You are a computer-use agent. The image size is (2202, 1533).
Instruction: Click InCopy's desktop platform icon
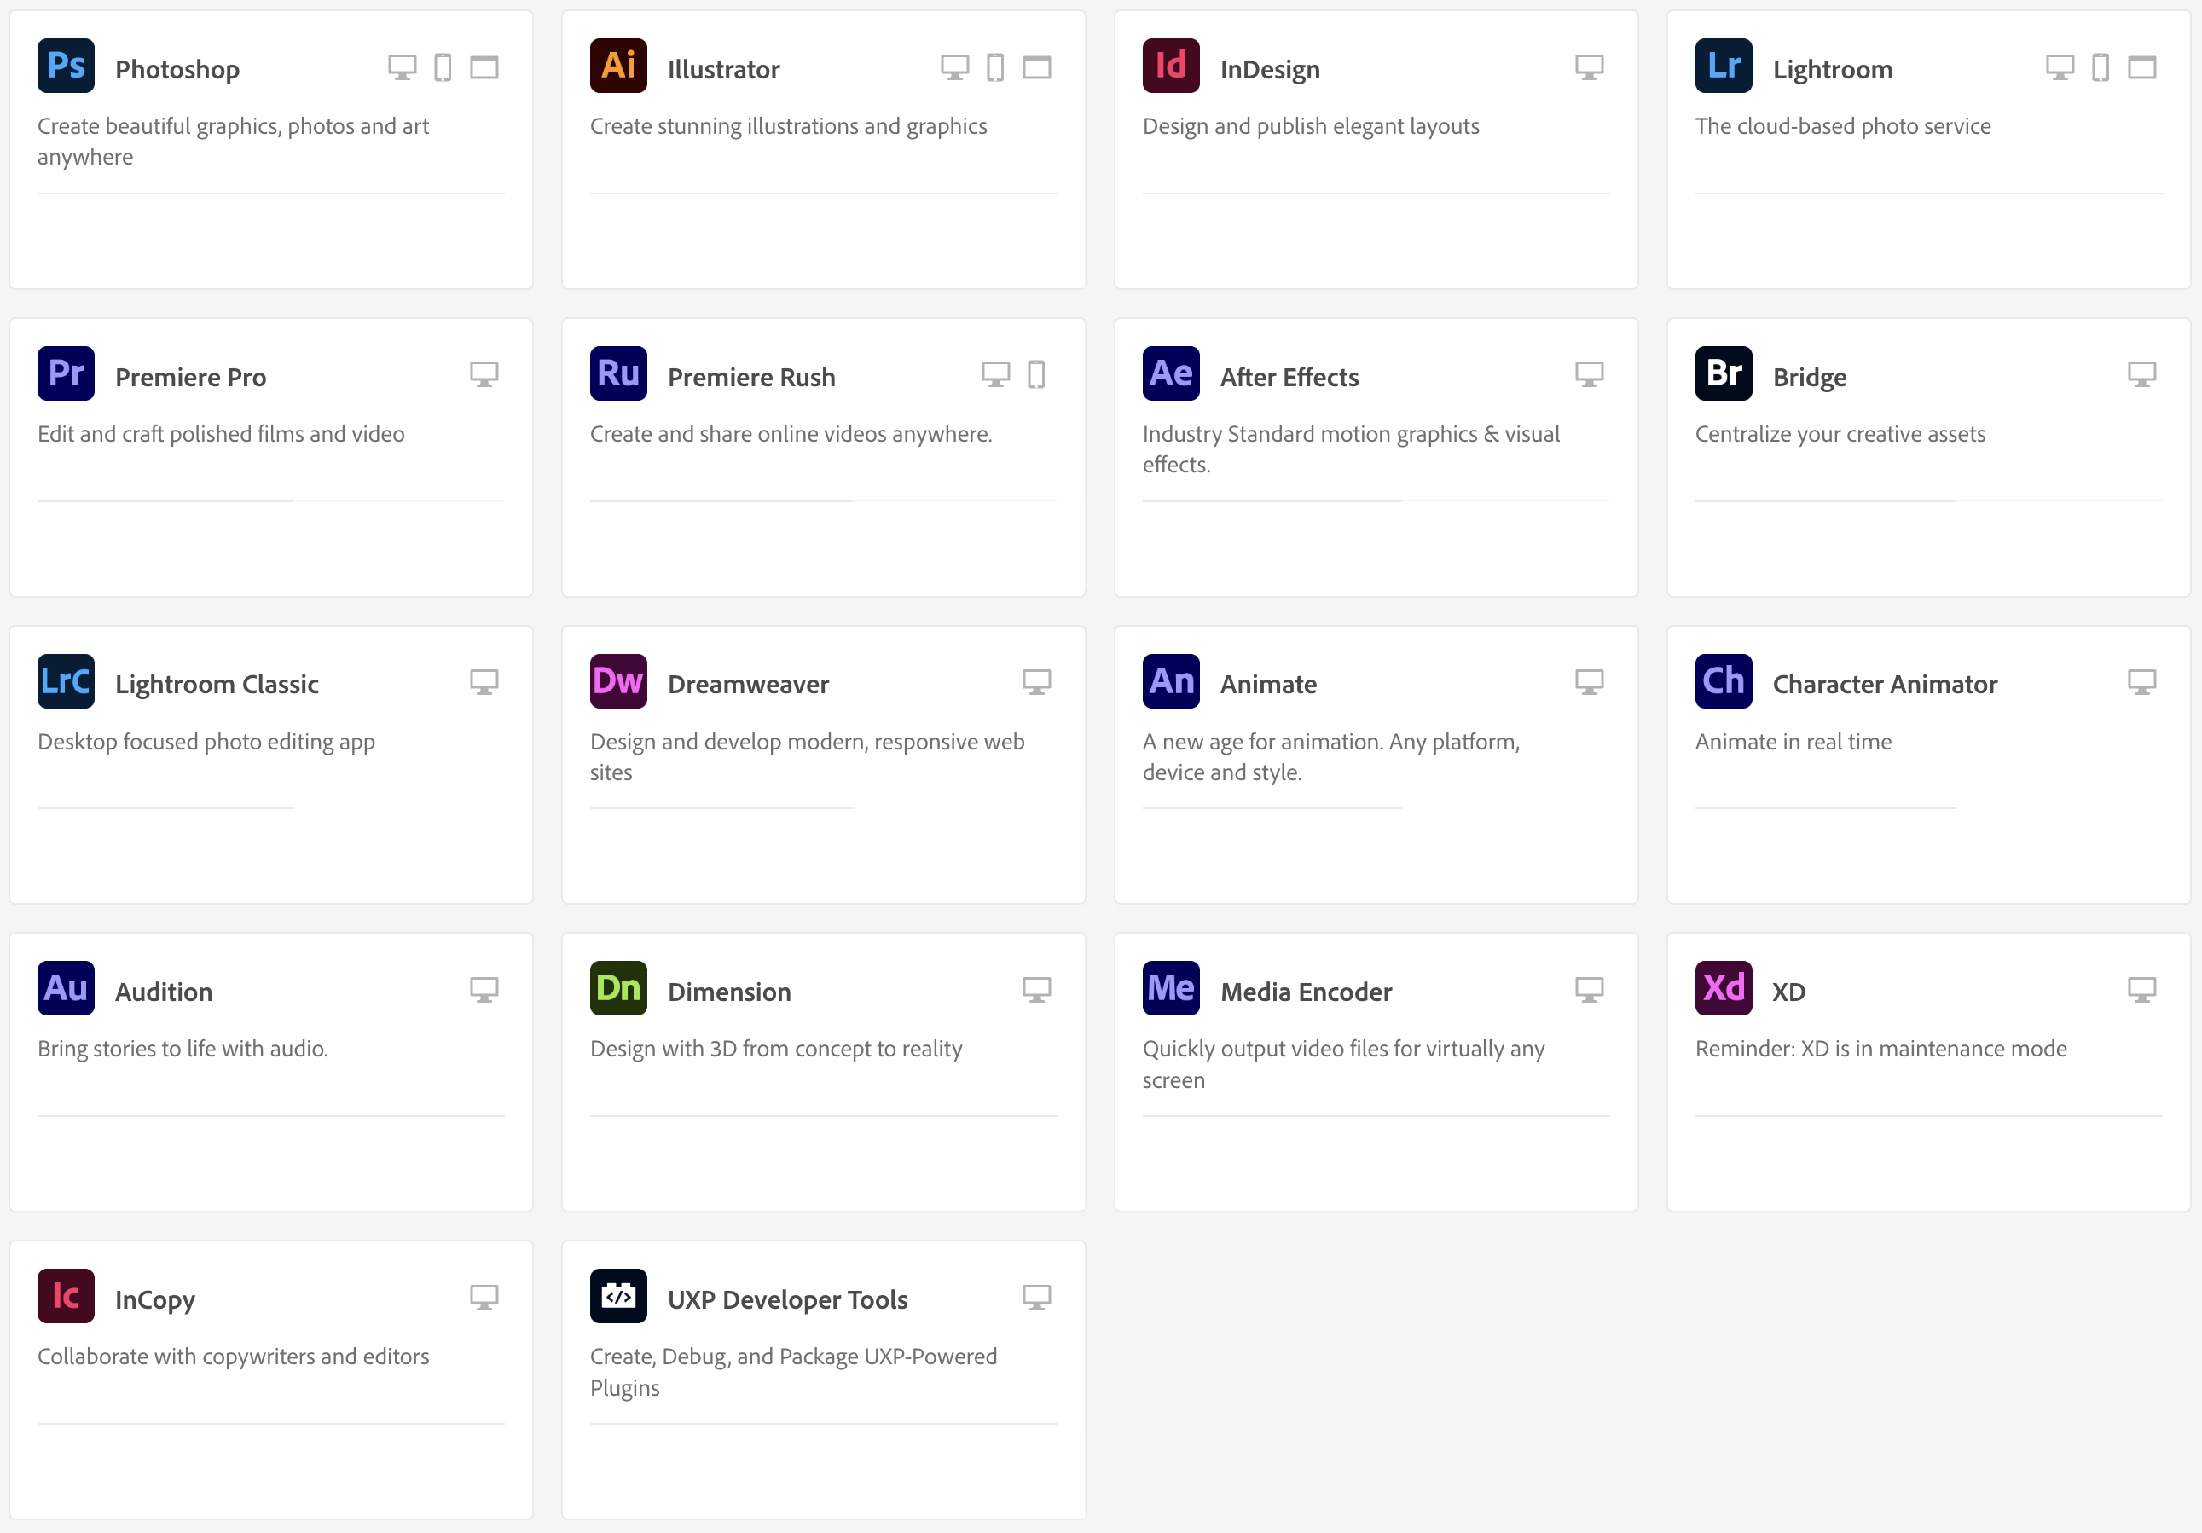tap(484, 1297)
